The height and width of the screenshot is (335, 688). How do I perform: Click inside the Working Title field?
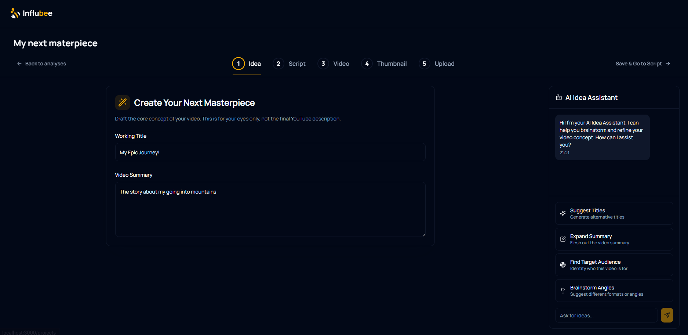point(270,152)
